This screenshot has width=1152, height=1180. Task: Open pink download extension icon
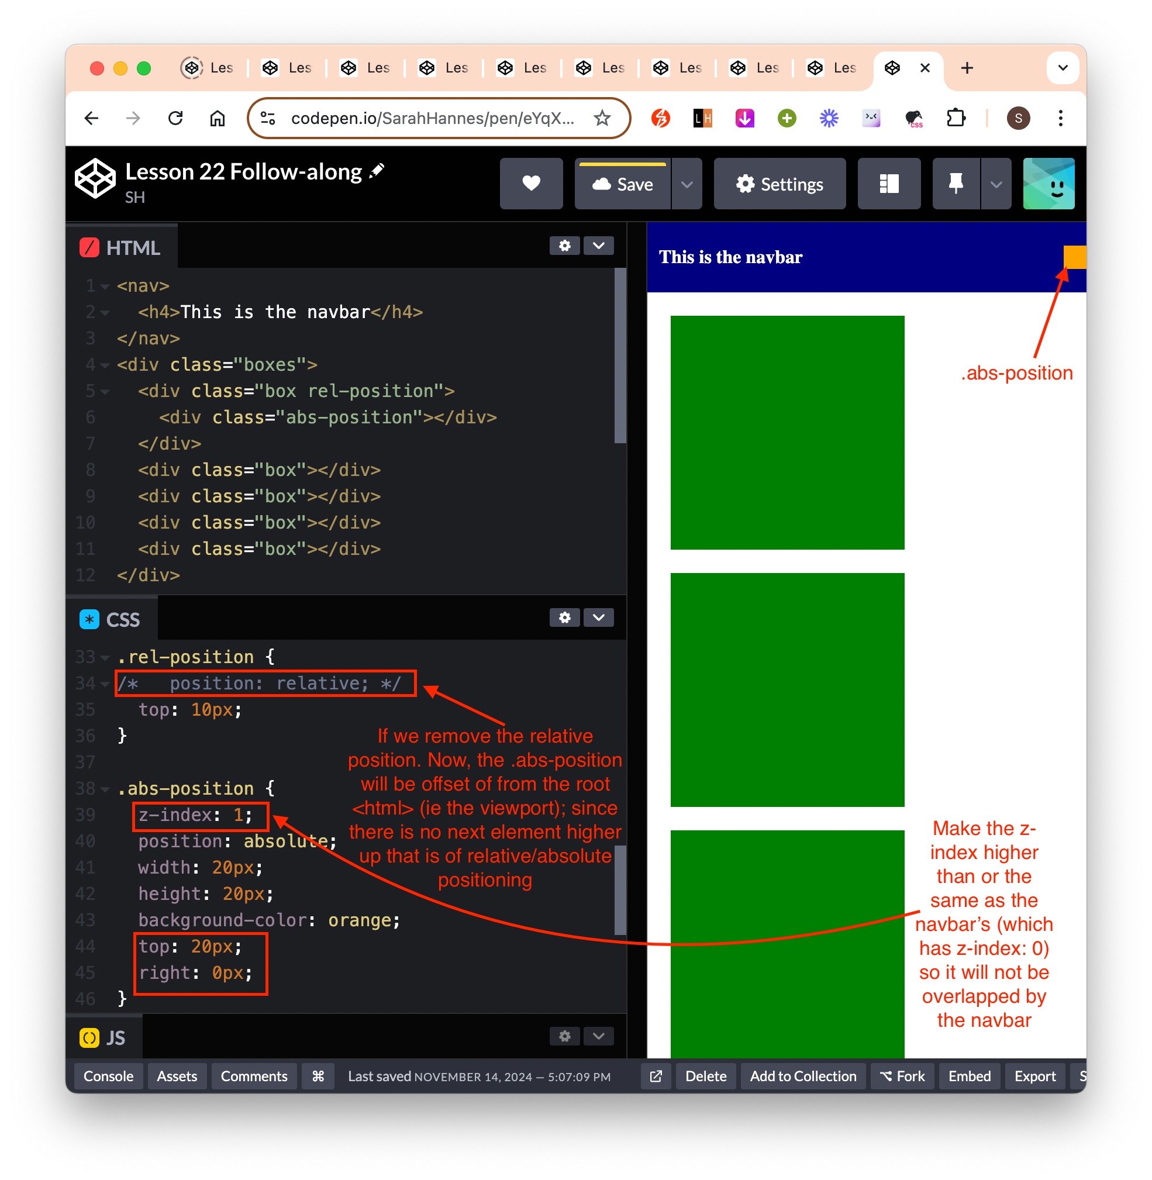745,118
